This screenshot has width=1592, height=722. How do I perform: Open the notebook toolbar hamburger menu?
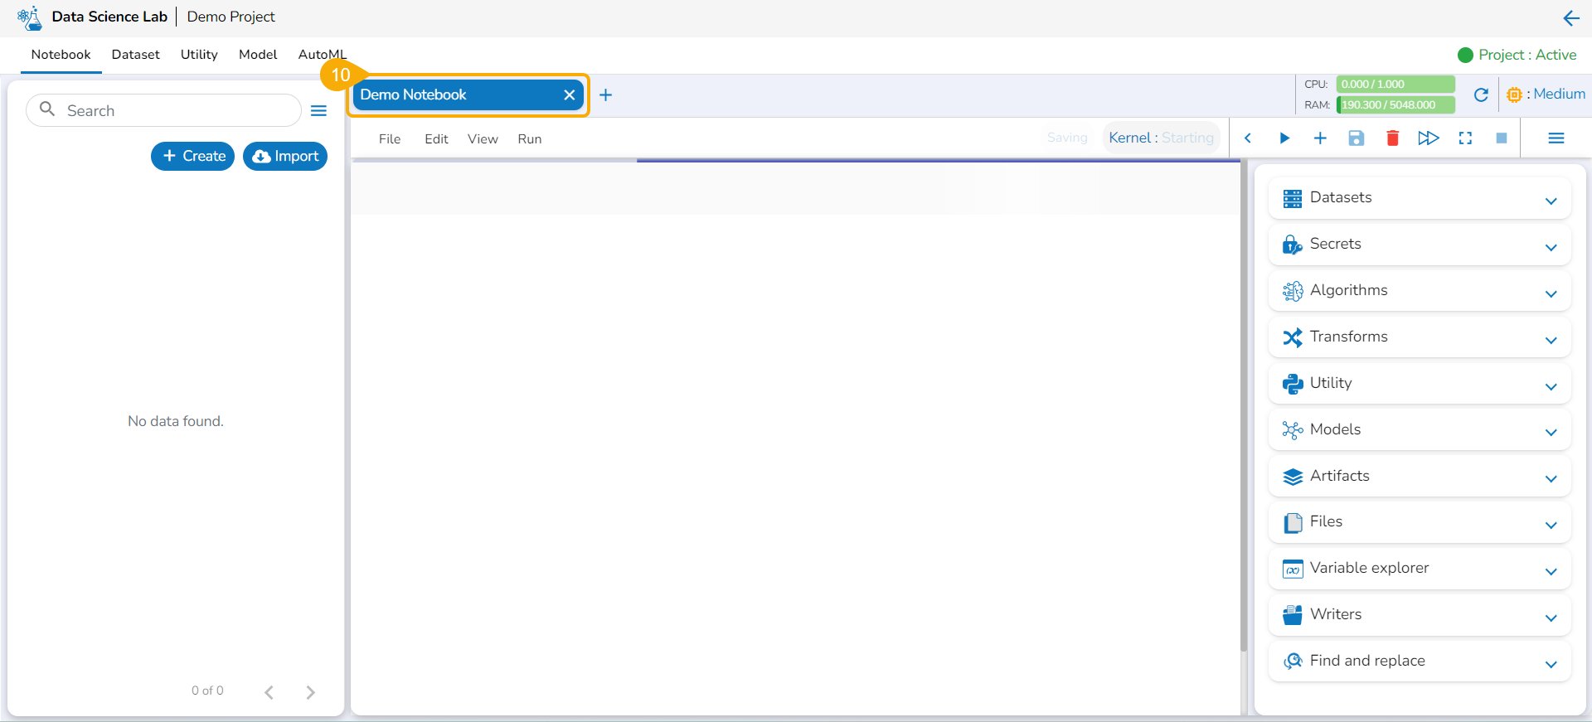coord(1556,138)
